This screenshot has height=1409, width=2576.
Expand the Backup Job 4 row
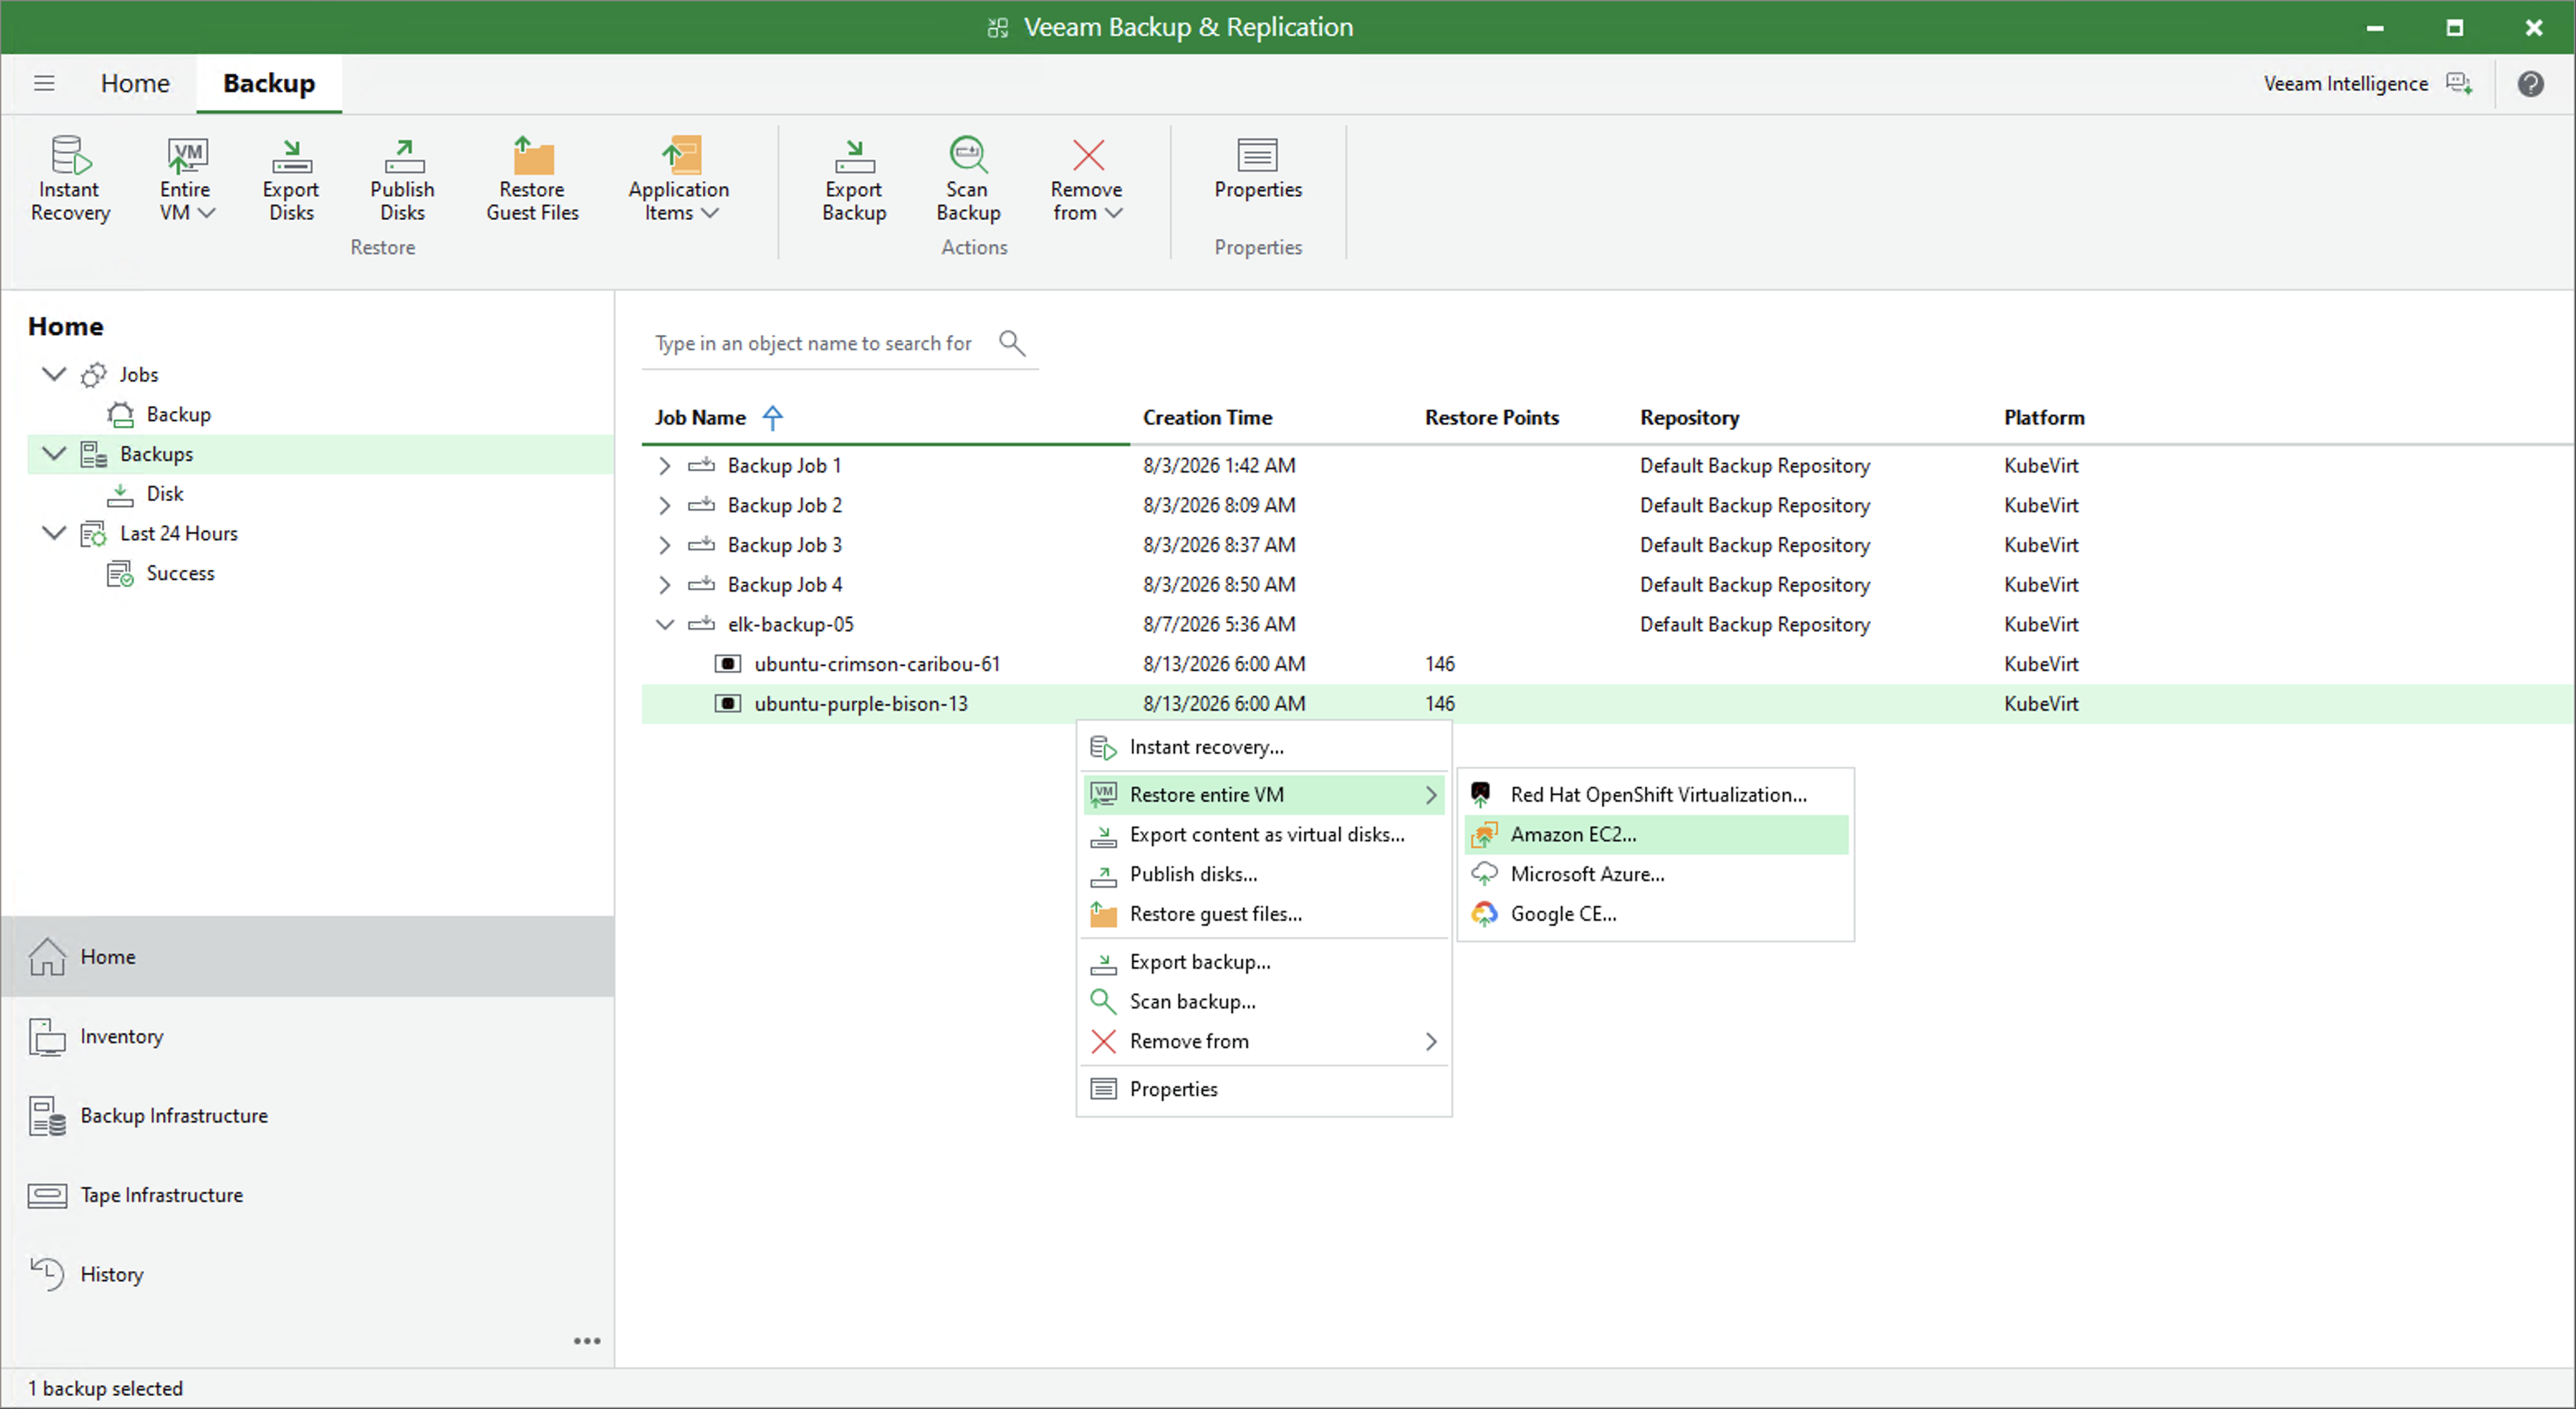[x=664, y=585]
